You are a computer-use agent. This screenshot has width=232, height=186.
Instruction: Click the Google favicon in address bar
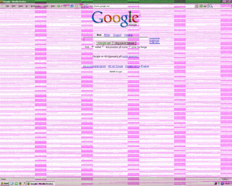pos(87,6)
